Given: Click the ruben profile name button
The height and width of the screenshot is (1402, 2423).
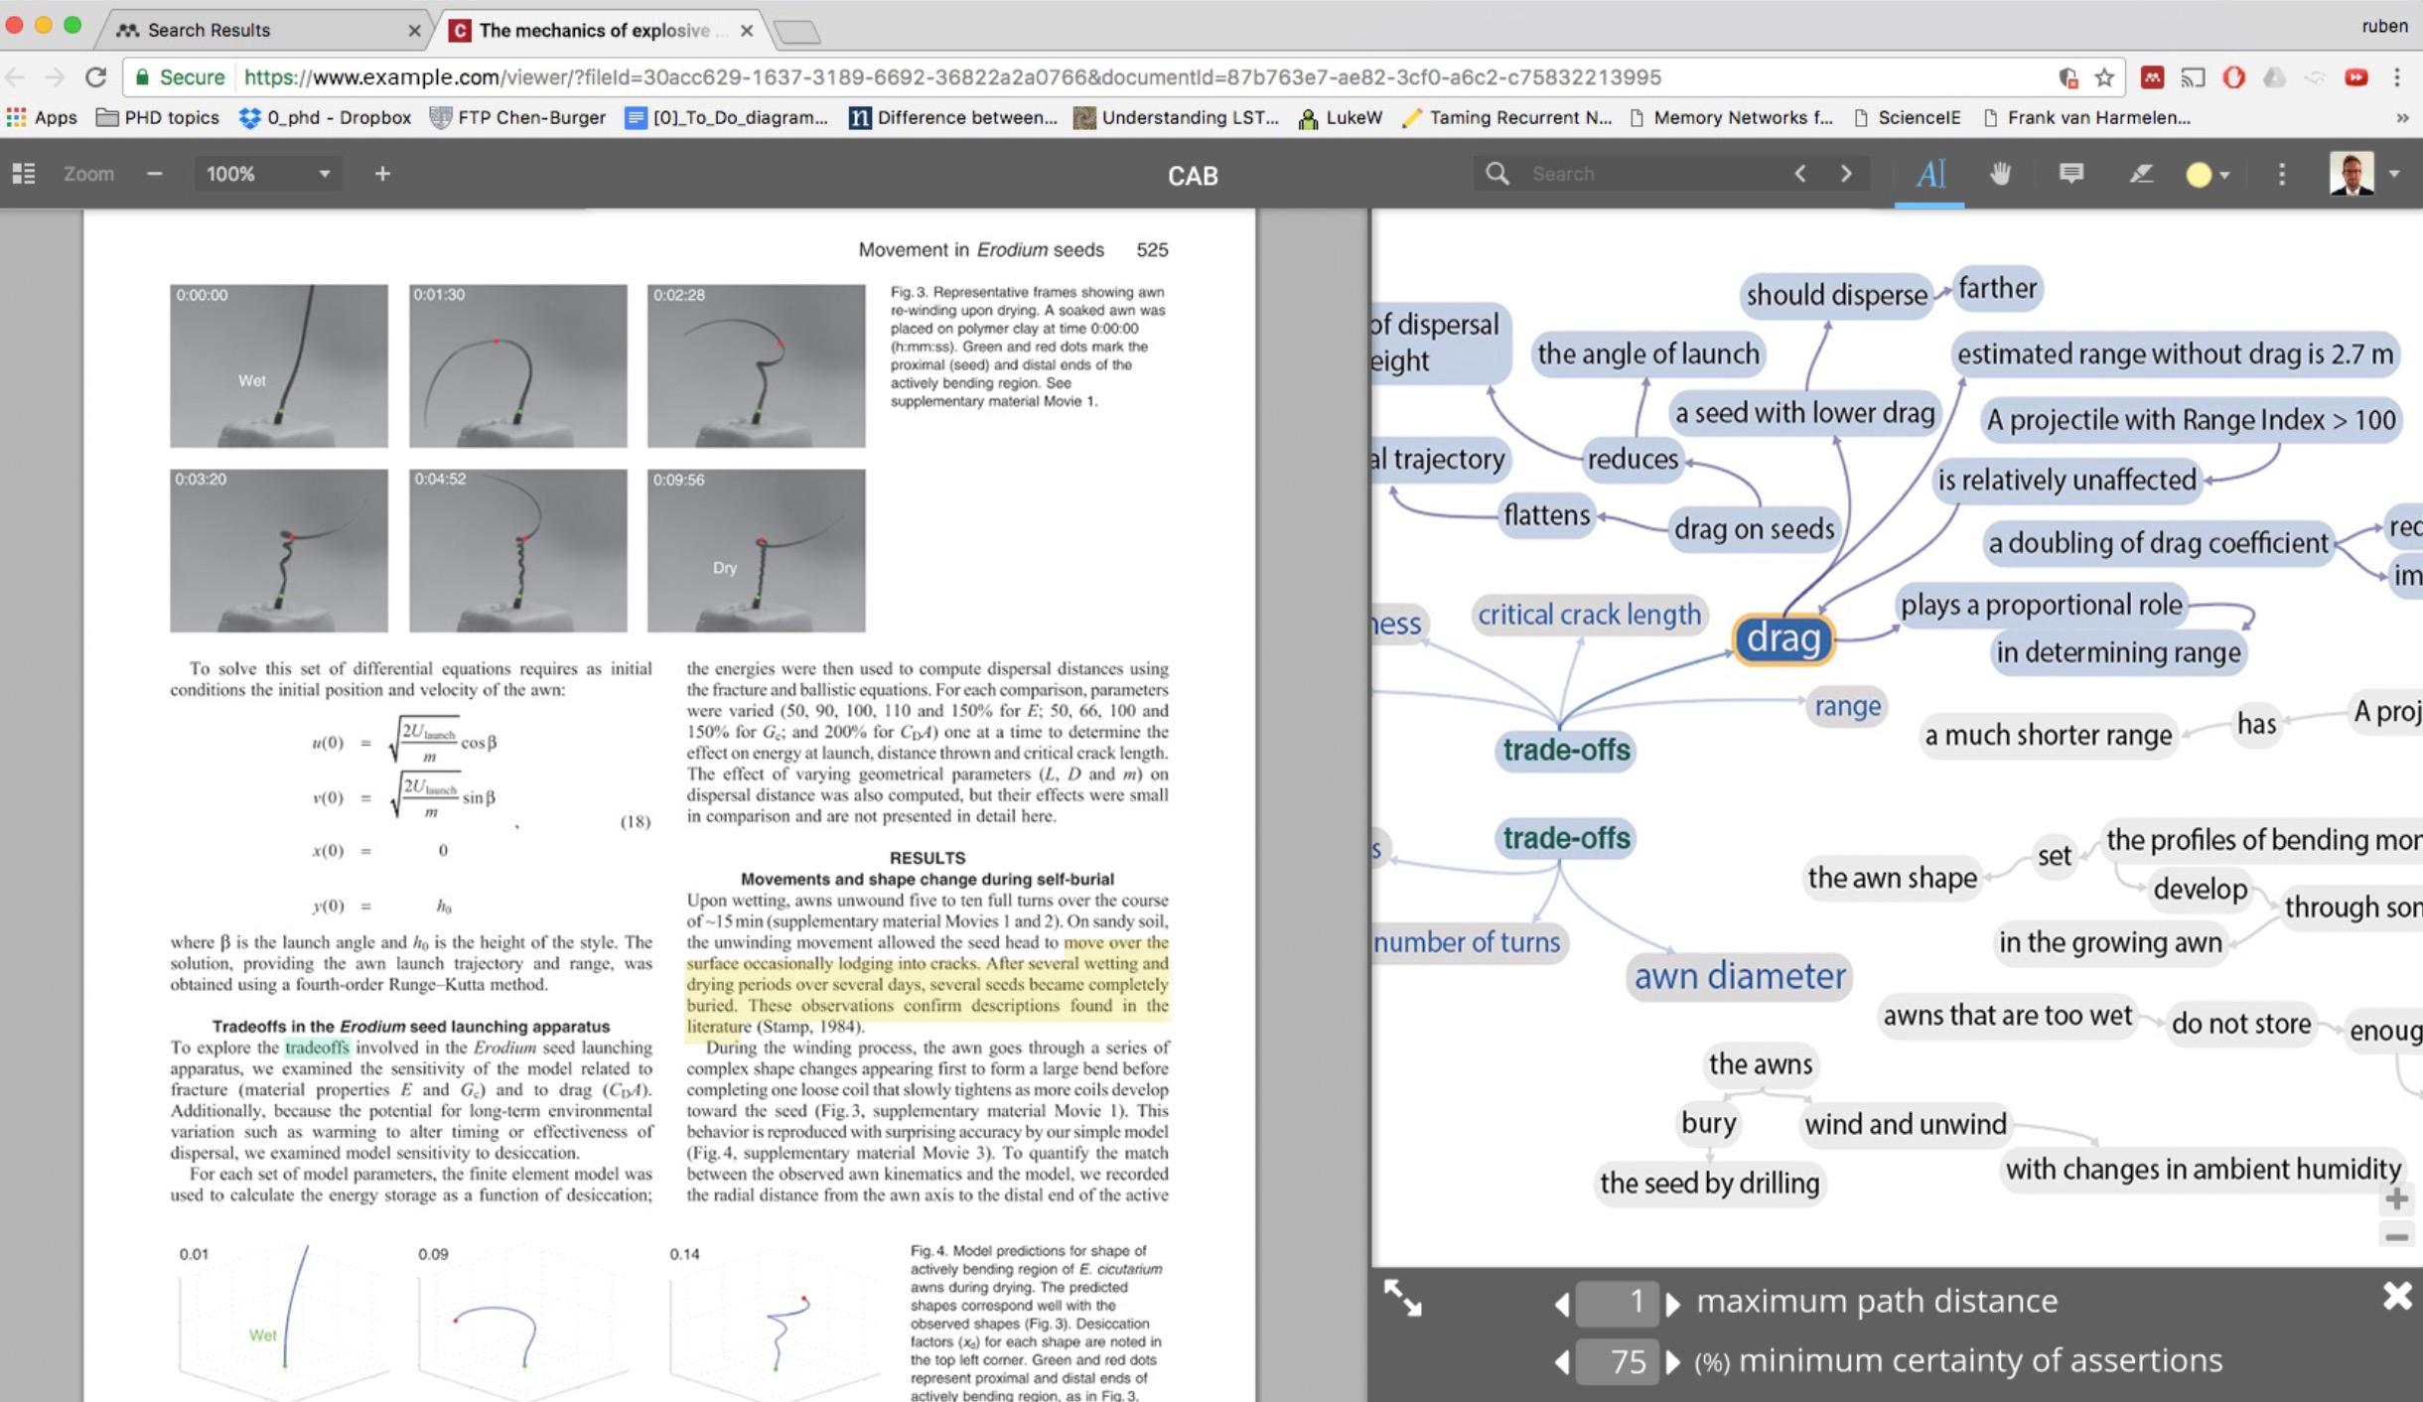Looking at the screenshot, I should (2384, 26).
